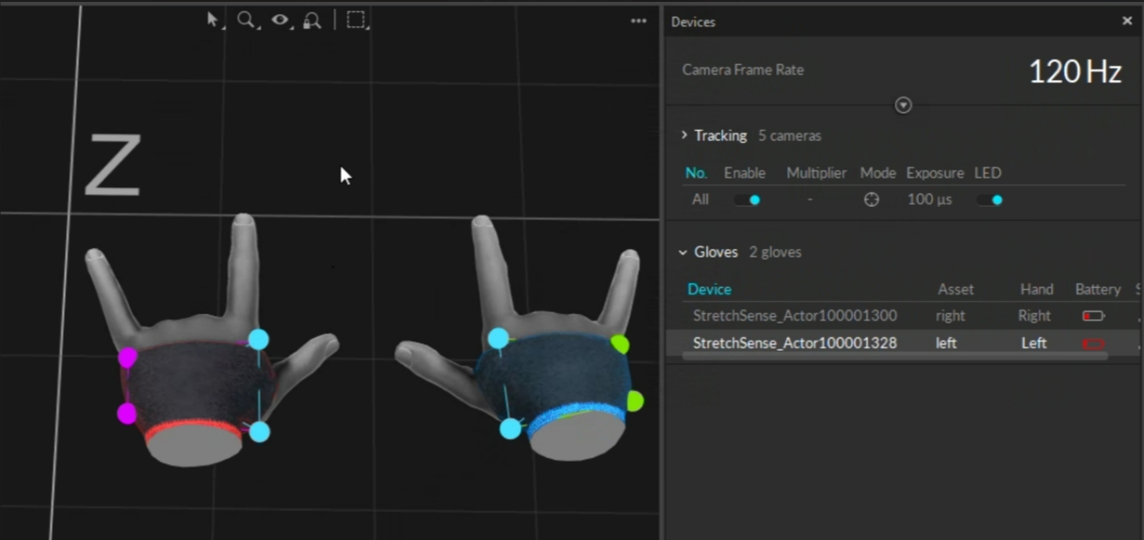Select the arrow pointer tool
This screenshot has width=1144, height=540.
click(213, 20)
